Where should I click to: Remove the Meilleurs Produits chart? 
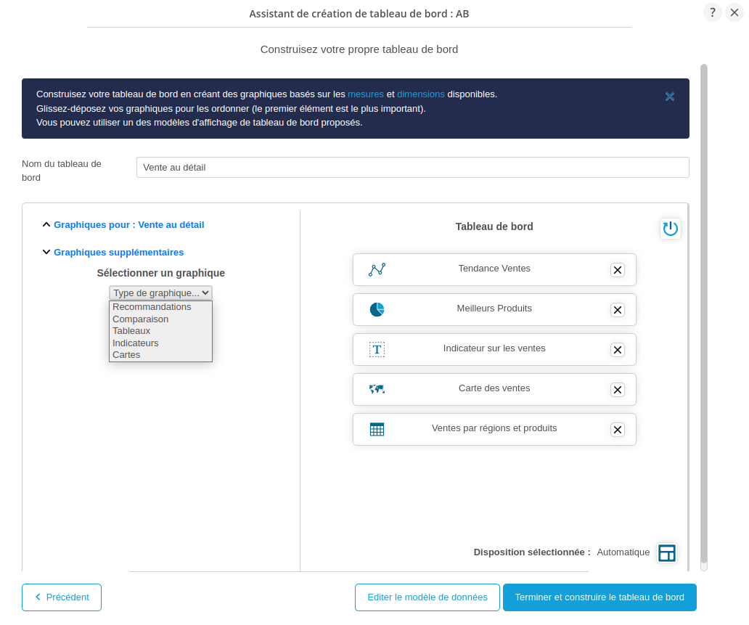(x=617, y=310)
